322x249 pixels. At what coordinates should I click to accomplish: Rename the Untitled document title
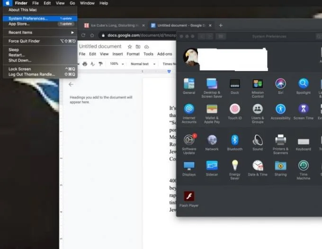(x=100, y=46)
